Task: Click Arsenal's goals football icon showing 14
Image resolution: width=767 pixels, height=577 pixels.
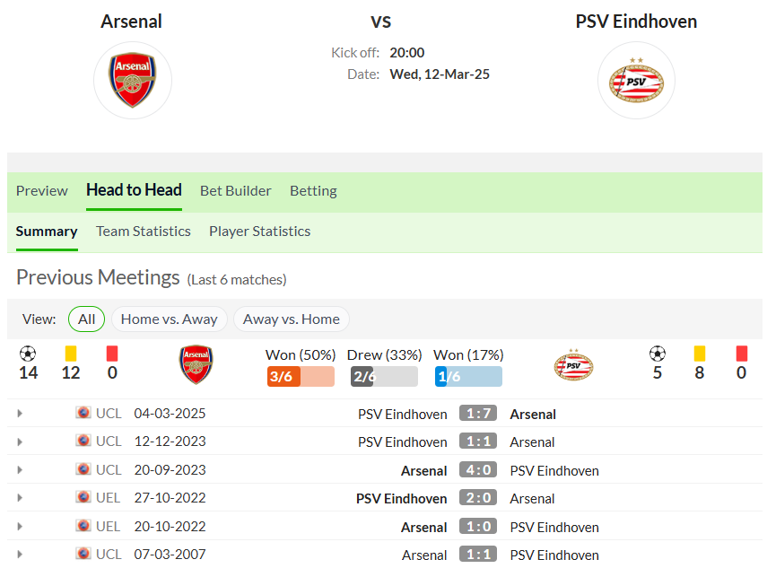Action: click(28, 354)
